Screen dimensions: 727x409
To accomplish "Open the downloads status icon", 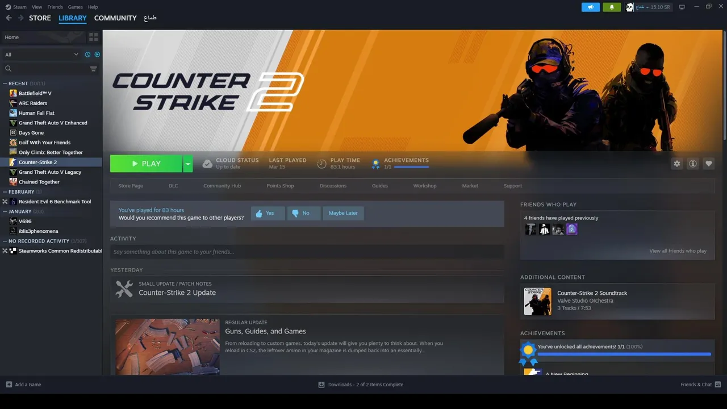I will tap(321, 385).
